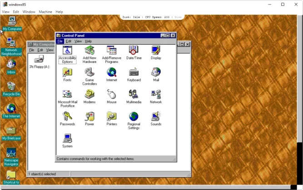Open the emulator's Machine menu
303x190 pixels.
[45, 12]
